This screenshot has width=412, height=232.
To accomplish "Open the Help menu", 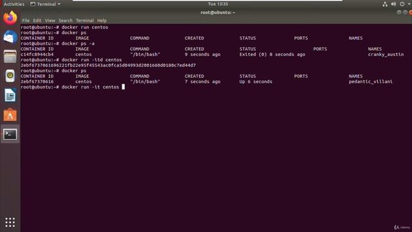I will click(102, 21).
